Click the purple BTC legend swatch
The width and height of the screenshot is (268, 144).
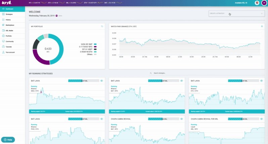tap(95, 47)
